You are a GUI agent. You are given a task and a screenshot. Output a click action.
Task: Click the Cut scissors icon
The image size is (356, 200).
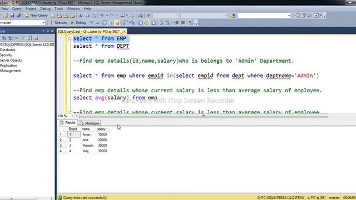point(80,16)
